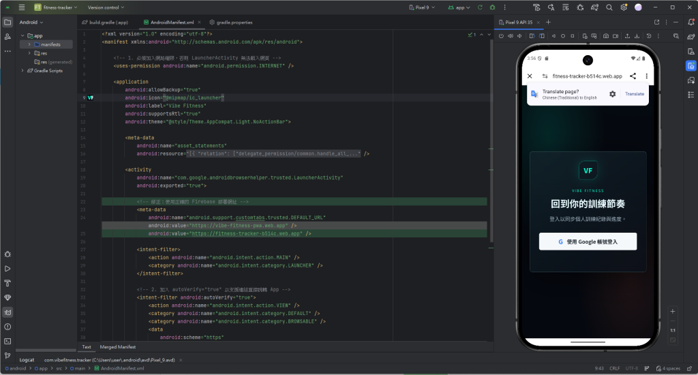Open the emulator snapshot restore icon
Image resolution: width=698 pixels, height=375 pixels.
[649, 36]
